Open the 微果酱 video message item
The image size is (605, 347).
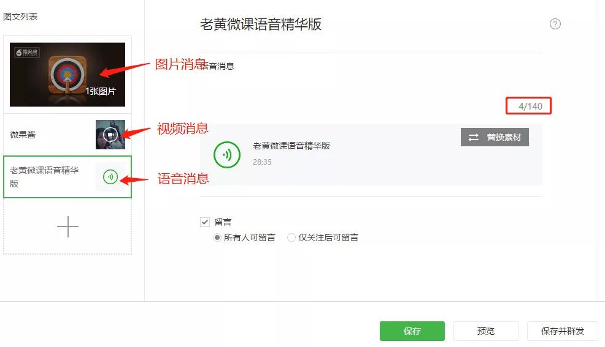click(67, 135)
